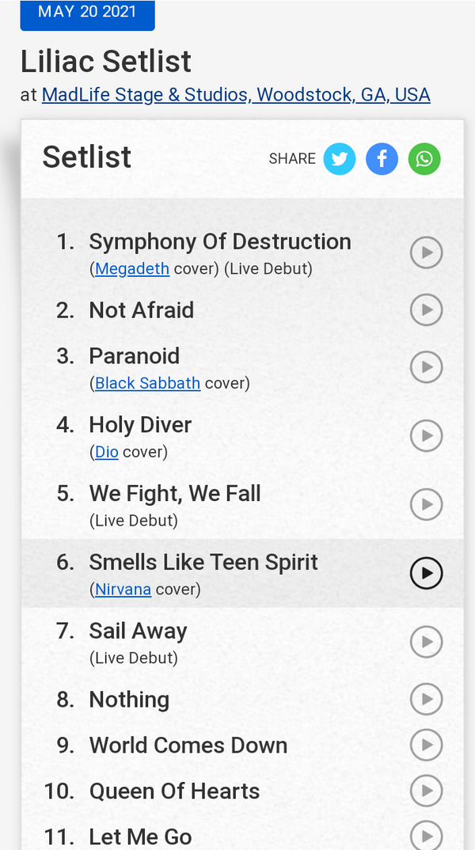Play Queen Of Hearts
Image resolution: width=475 pixels, height=850 pixels.
[426, 791]
